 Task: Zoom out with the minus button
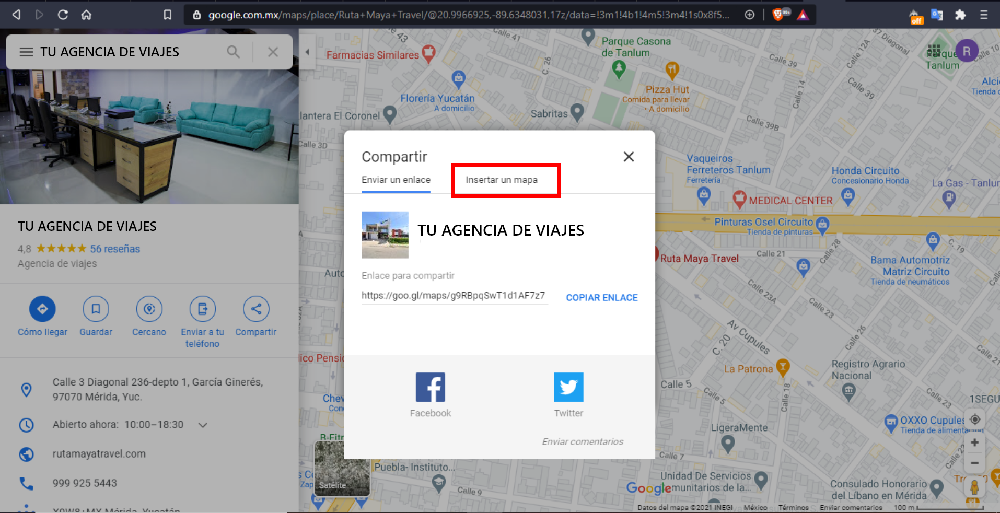click(974, 463)
